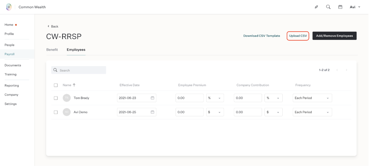Viewport: 369px width, 167px height.
Task: Click the Frequency column header
Action: [303, 85]
